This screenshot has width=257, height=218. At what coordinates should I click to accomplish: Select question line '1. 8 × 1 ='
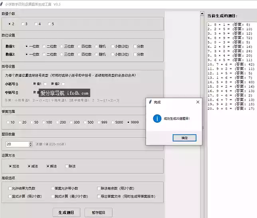229,25
